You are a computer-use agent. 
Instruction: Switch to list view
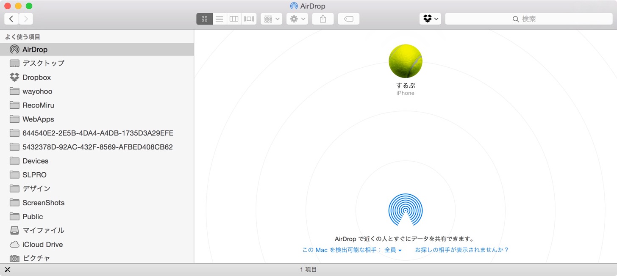[220, 19]
